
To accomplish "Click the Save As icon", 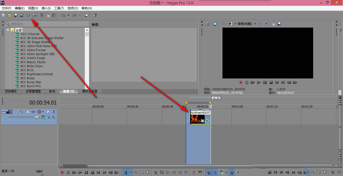I will click(x=22, y=16).
